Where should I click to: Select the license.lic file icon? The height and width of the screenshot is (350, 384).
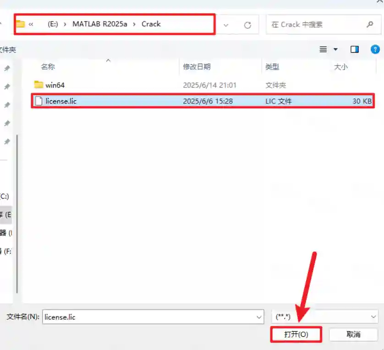pos(38,101)
